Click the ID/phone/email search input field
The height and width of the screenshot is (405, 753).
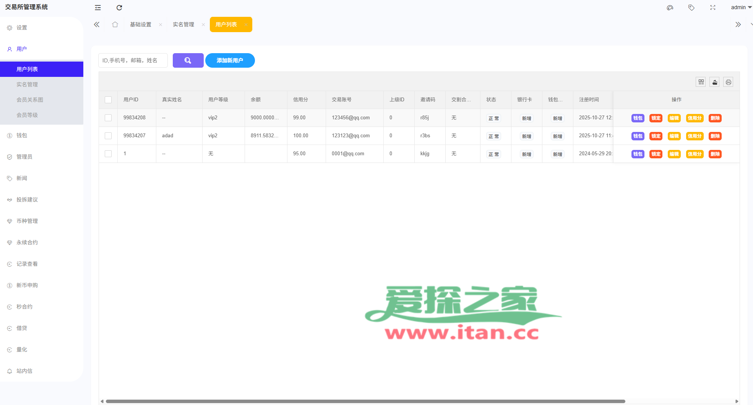[133, 60]
